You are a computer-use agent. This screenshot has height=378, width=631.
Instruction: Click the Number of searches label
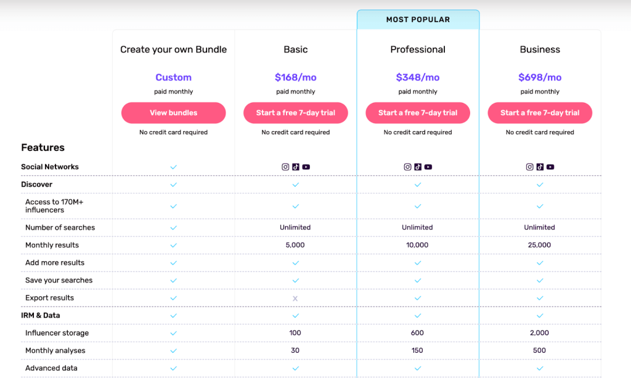pyautogui.click(x=60, y=228)
